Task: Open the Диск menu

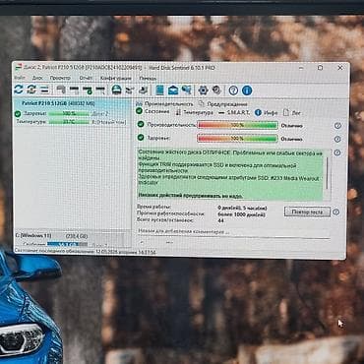Action: [x=37, y=78]
